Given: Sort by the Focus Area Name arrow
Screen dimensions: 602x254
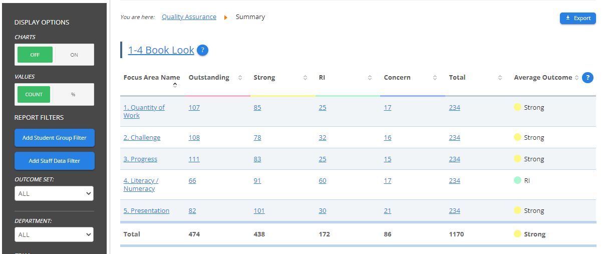Looking at the screenshot, I should [175, 85].
